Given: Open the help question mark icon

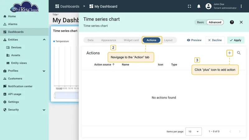Looking at the screenshot, I should (x=232, y=22).
